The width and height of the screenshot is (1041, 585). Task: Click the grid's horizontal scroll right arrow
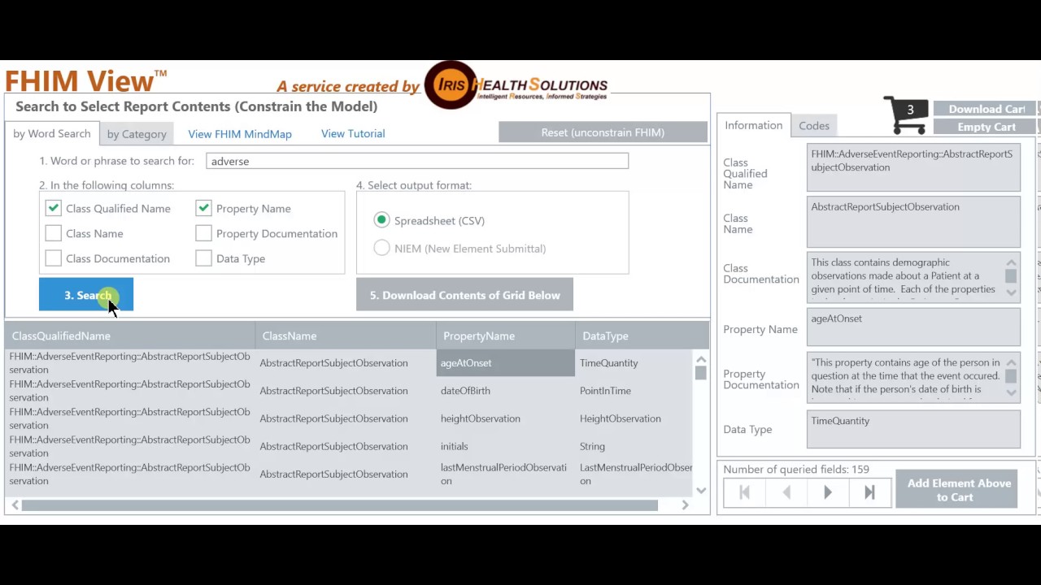coord(685,505)
